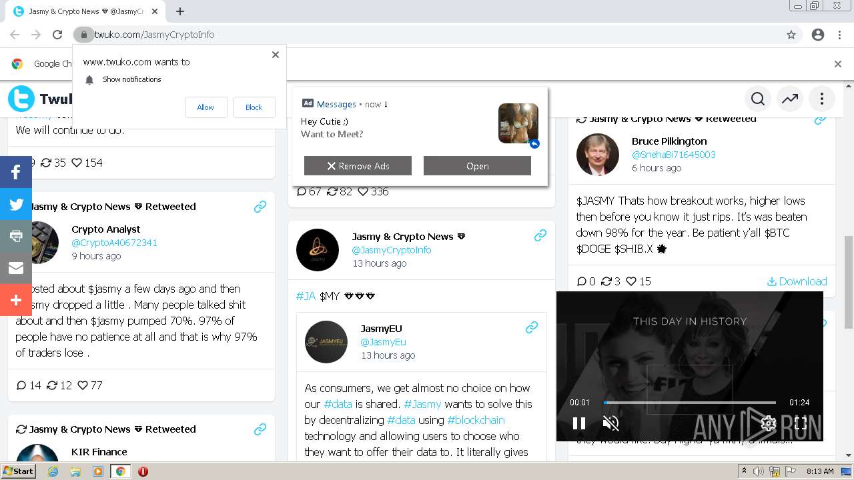The image size is (854, 480).
Task: Open Windows Start menu
Action: pyautogui.click(x=19, y=471)
